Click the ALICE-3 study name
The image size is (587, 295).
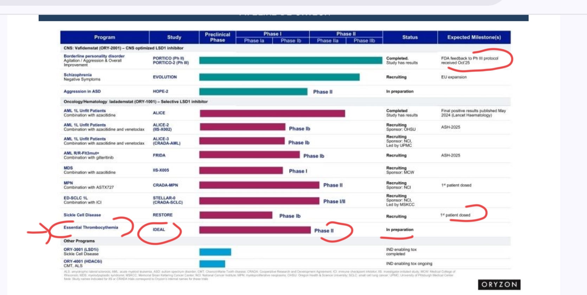161,139
